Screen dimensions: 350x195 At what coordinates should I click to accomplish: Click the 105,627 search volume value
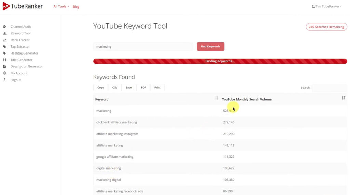coord(229,168)
